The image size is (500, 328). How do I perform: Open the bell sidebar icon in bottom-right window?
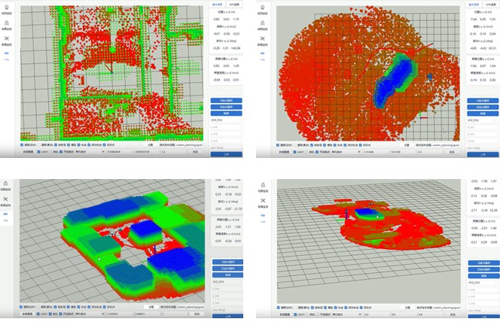[263, 185]
